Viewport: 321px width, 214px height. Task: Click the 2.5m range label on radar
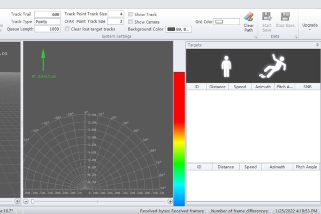[92, 114]
